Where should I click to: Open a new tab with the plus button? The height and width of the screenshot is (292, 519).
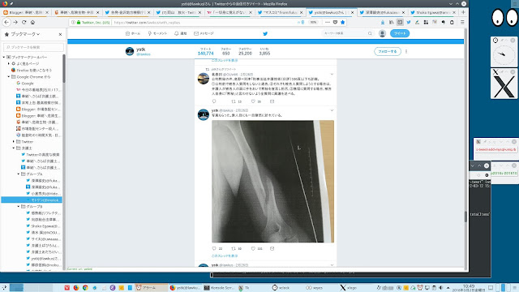tap(463, 12)
